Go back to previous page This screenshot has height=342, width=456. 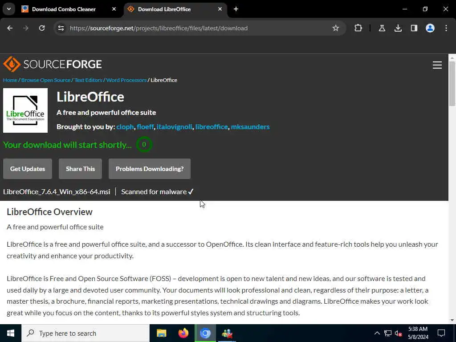[x=10, y=28]
